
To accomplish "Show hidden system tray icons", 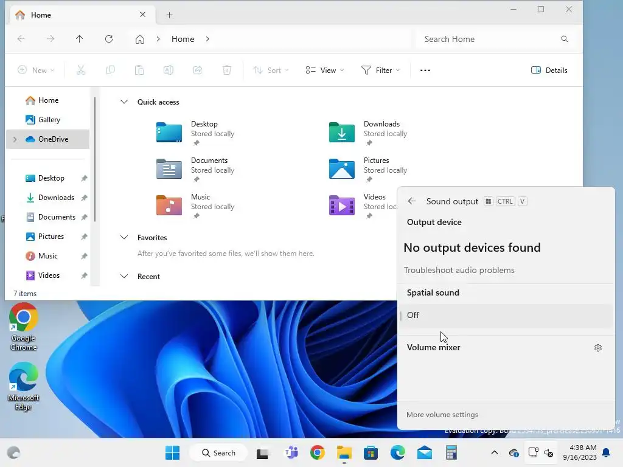I will tap(494, 452).
